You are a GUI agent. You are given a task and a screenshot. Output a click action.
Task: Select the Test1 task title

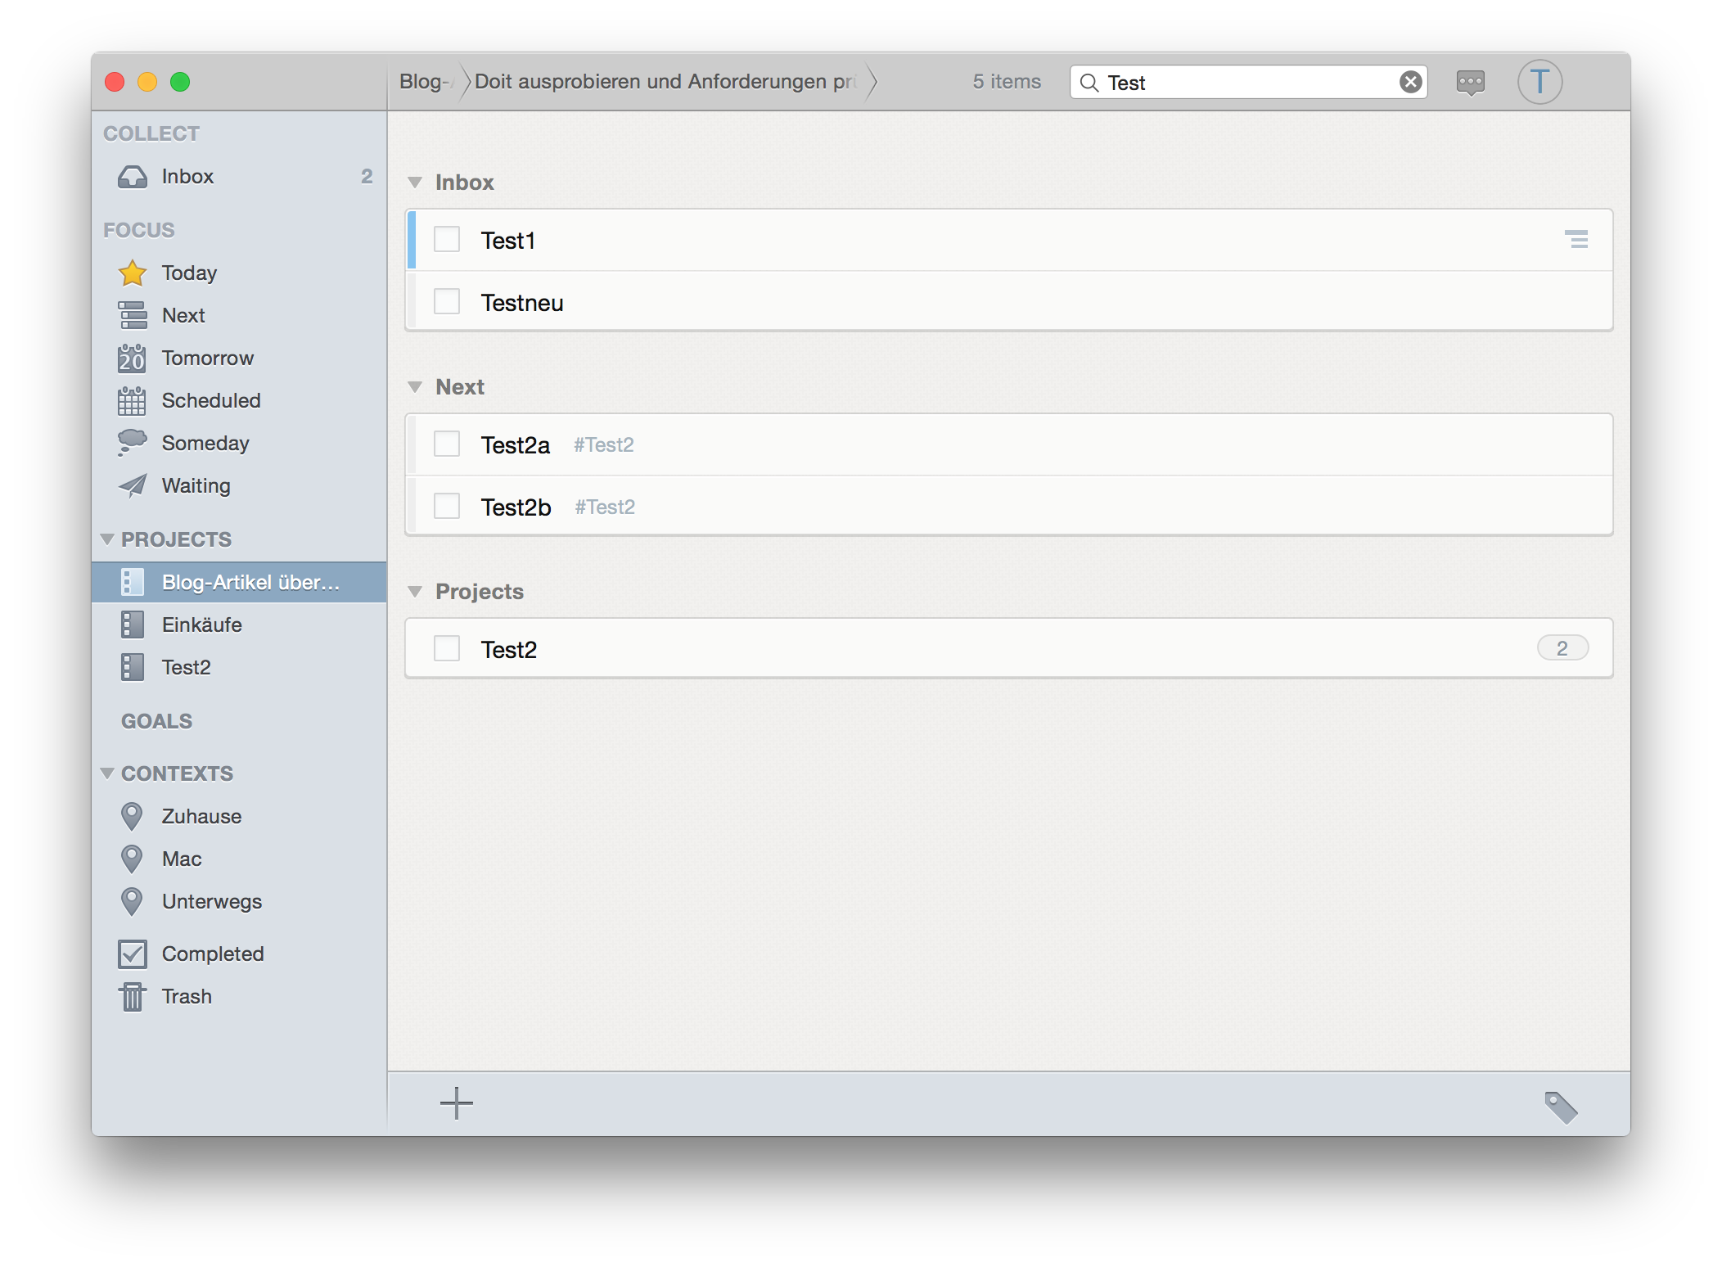point(508,241)
